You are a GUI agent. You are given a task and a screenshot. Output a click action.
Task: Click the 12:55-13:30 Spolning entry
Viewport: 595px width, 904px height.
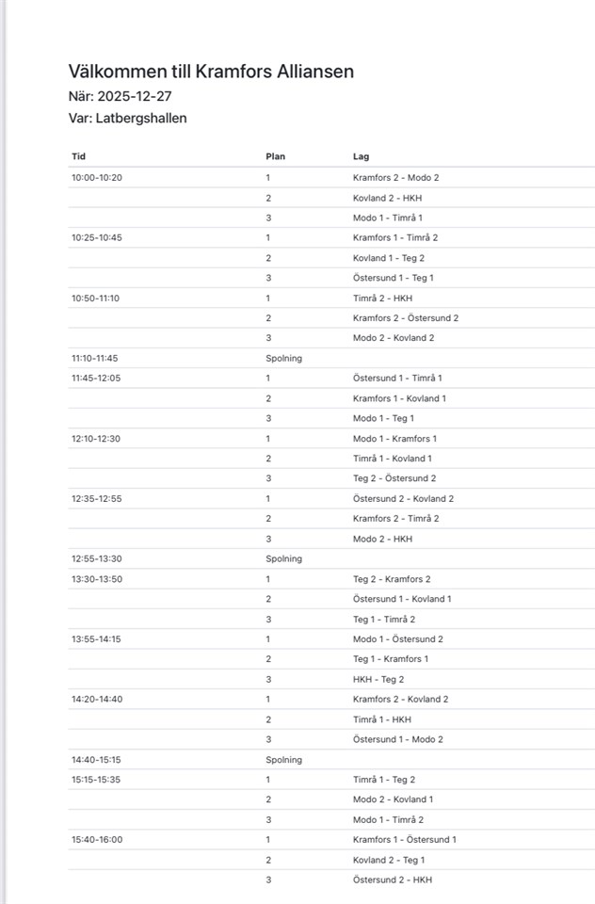click(283, 558)
